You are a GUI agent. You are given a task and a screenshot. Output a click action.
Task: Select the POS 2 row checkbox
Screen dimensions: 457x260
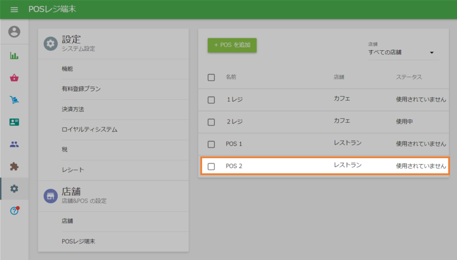pos(211,166)
